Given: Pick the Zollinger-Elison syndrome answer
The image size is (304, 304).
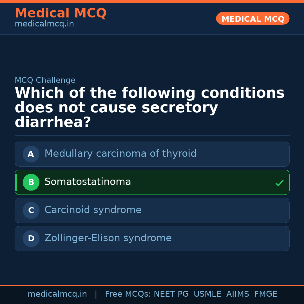Looking at the screenshot, I should click(x=108, y=238).
